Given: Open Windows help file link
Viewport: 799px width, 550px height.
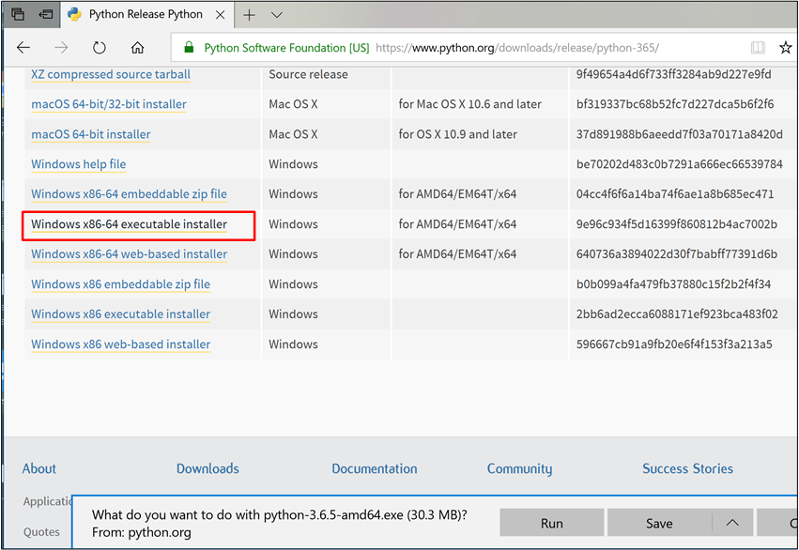Looking at the screenshot, I should pyautogui.click(x=79, y=164).
